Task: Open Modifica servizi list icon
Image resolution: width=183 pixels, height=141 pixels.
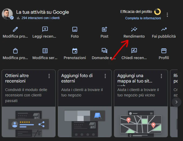Action: (x=45, y=51)
